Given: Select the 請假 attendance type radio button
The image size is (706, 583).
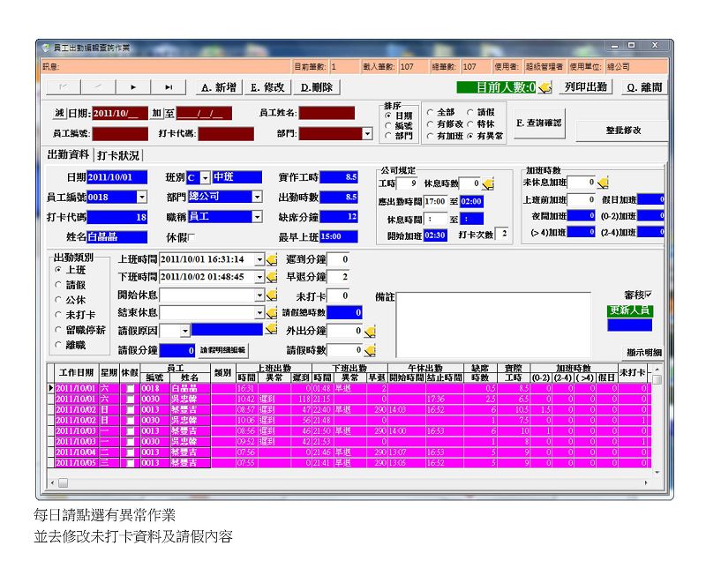Looking at the screenshot, I should [59, 284].
